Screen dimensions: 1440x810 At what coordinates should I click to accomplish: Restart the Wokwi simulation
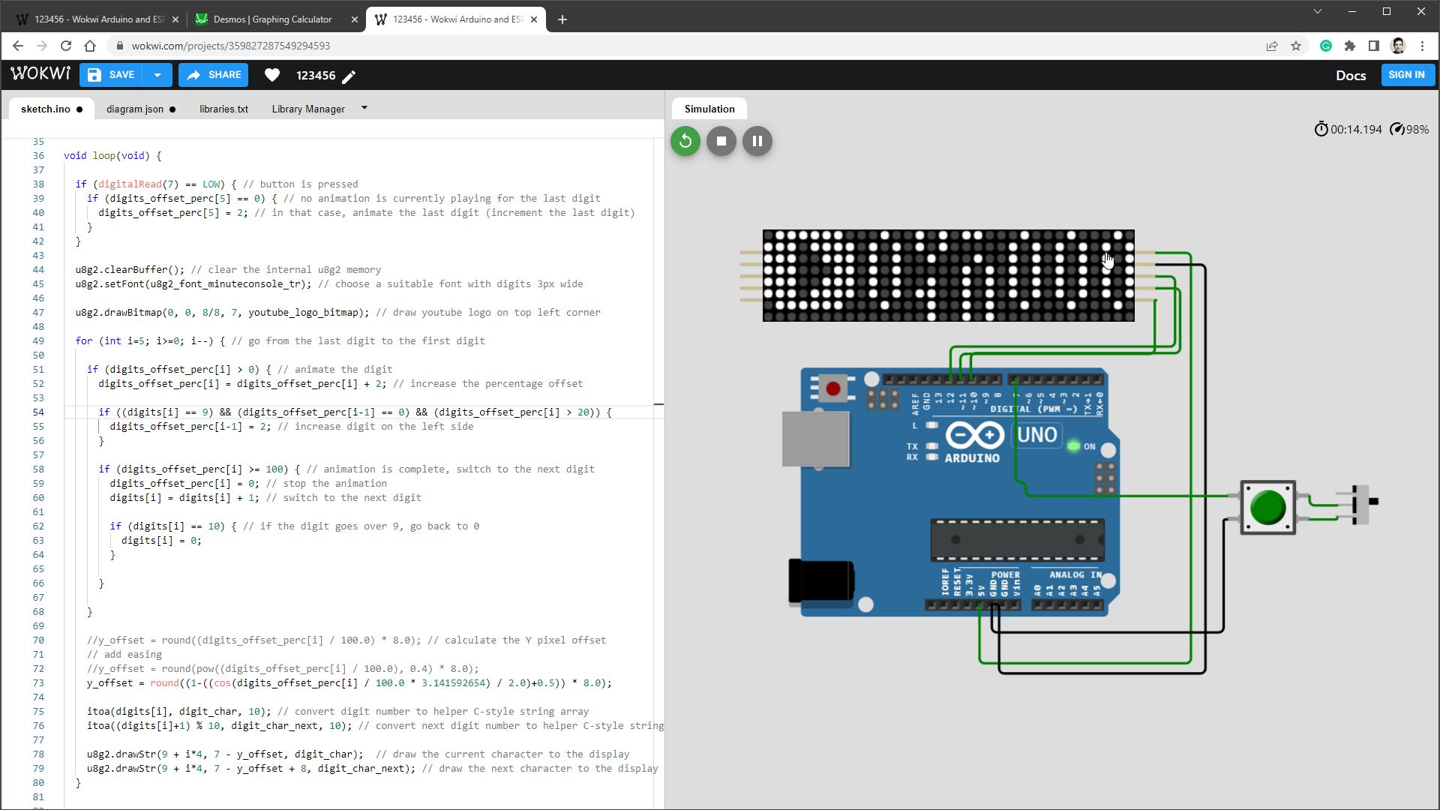[684, 140]
